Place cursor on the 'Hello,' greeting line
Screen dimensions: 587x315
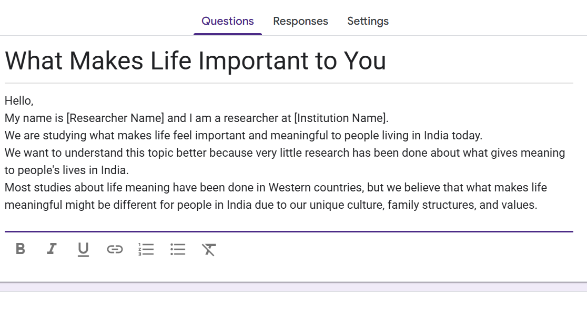pos(19,100)
